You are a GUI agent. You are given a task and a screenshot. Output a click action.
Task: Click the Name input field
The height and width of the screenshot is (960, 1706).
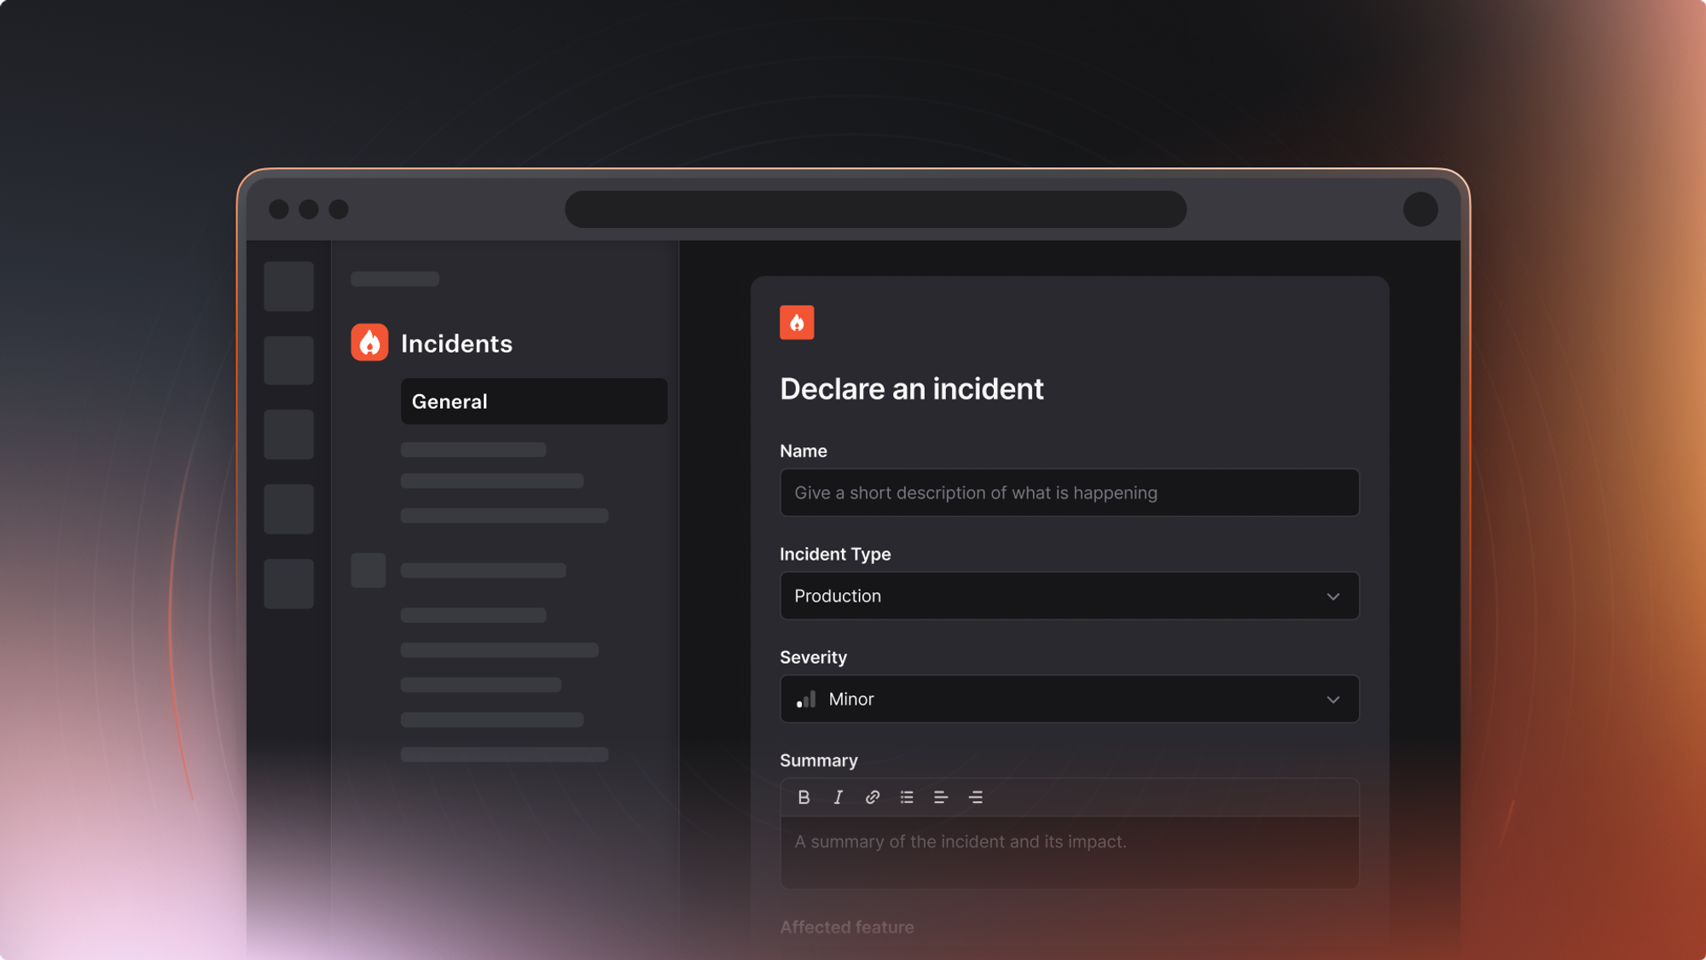[x=1069, y=492]
